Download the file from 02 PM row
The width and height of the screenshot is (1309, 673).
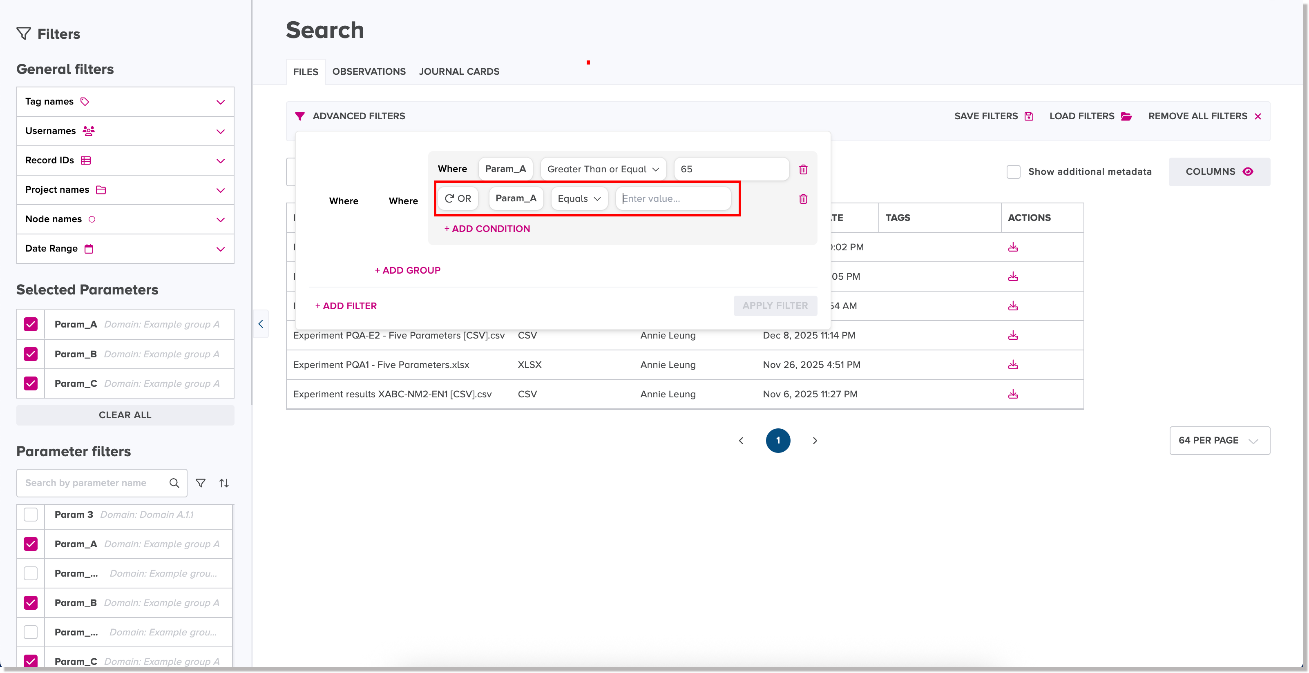[1013, 247]
